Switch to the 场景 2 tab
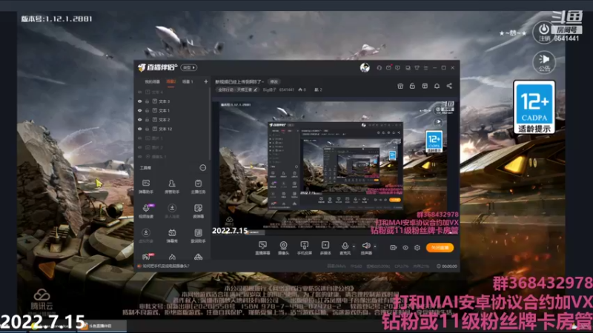Viewport: 593px width, 333px height. [171, 81]
